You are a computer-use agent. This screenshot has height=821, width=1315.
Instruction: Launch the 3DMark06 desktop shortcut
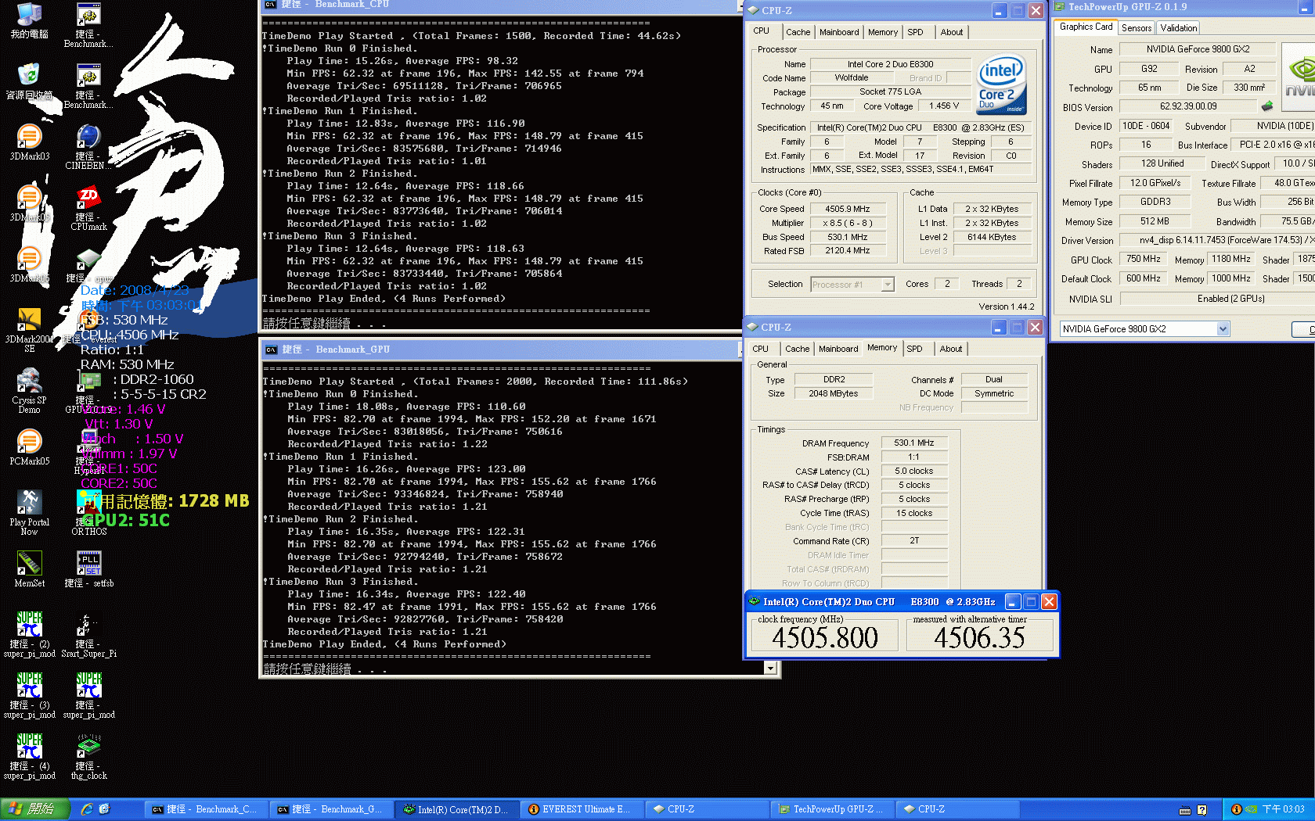(x=29, y=264)
